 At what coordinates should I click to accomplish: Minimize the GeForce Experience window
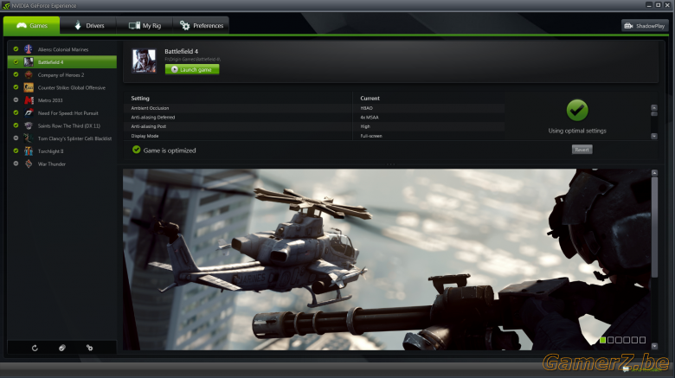click(649, 5)
